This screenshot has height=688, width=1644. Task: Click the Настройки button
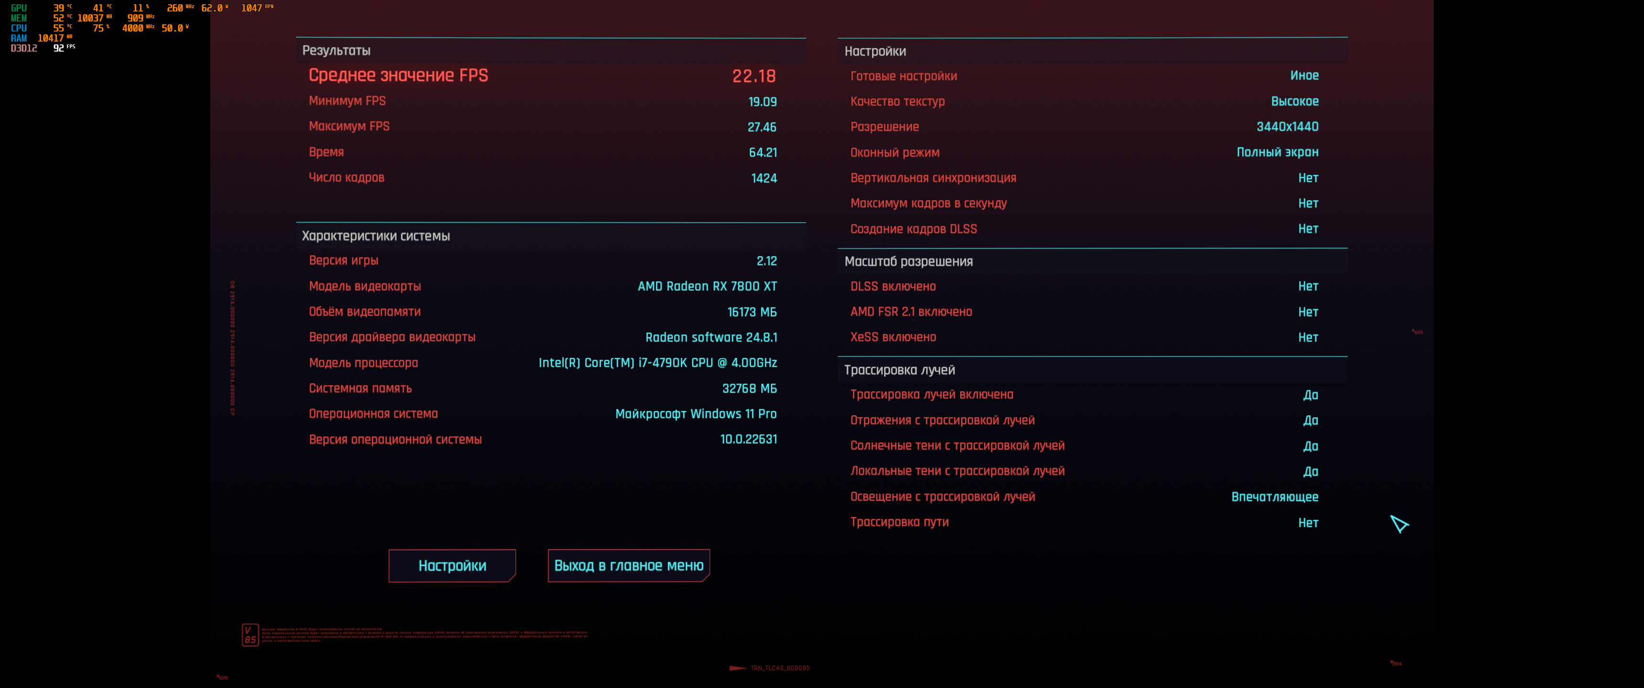coord(452,566)
